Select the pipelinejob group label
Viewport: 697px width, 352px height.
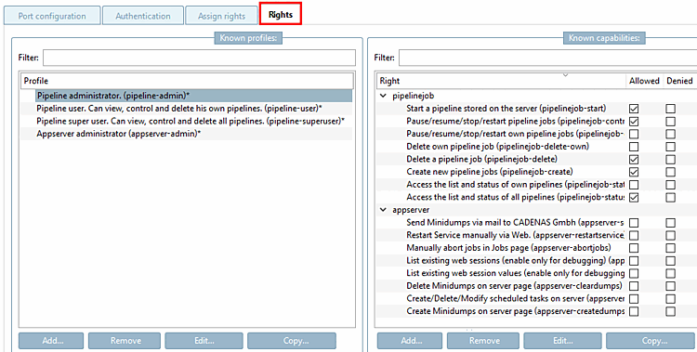click(413, 96)
